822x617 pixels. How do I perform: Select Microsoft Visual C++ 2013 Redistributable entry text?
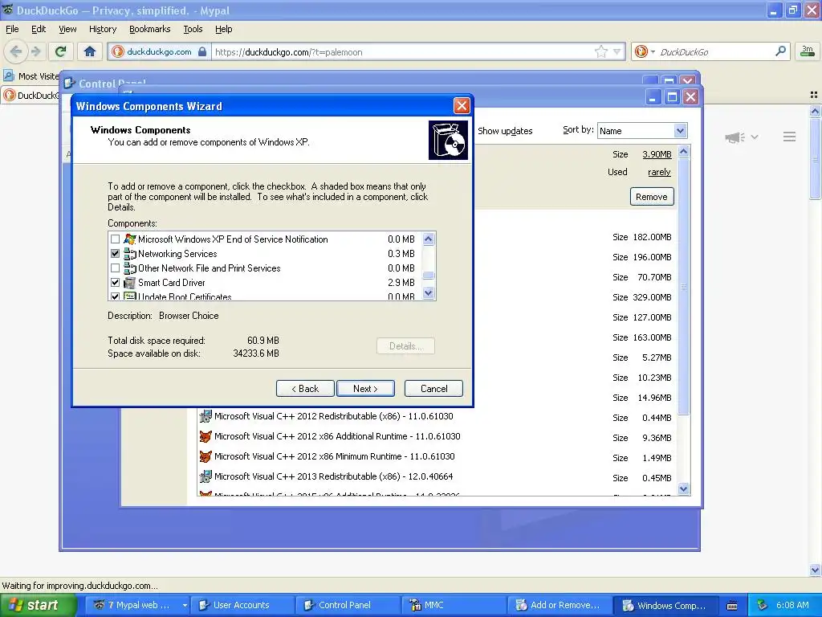coord(333,476)
